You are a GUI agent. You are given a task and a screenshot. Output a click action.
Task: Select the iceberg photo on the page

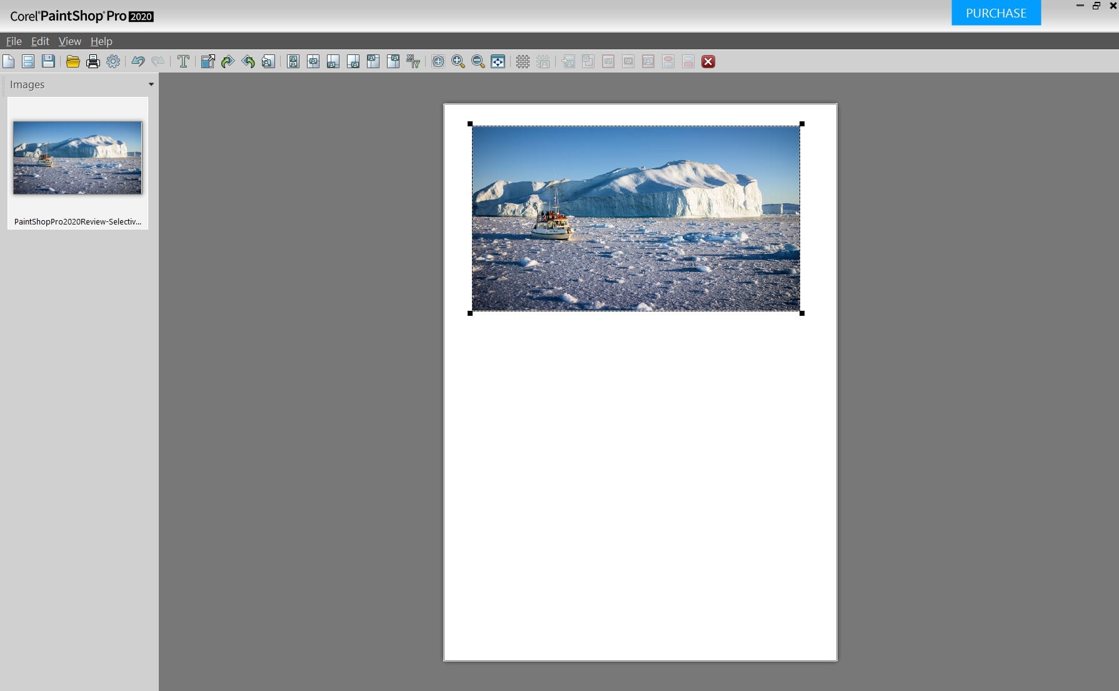coord(636,218)
